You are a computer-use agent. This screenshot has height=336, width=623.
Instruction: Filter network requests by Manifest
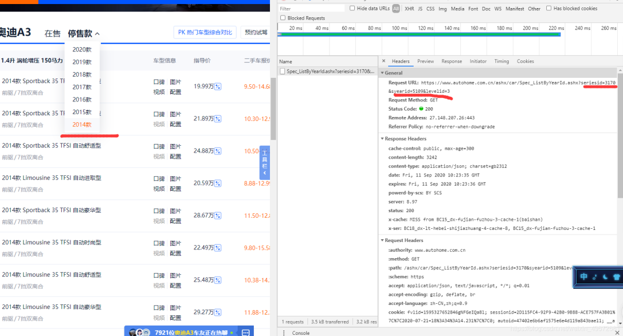pyautogui.click(x=515, y=9)
